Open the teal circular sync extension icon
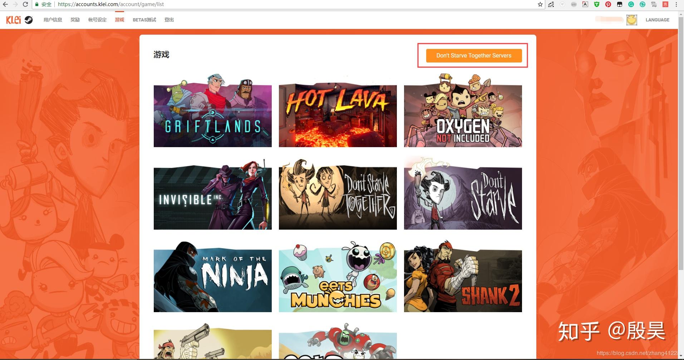 (643, 4)
